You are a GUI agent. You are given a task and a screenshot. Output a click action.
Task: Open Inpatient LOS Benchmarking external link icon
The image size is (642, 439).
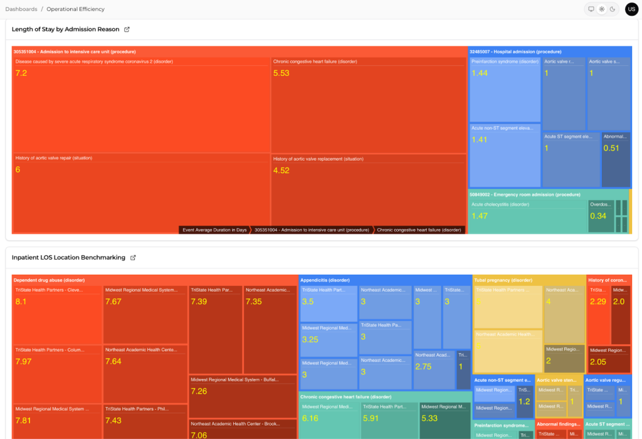point(132,258)
